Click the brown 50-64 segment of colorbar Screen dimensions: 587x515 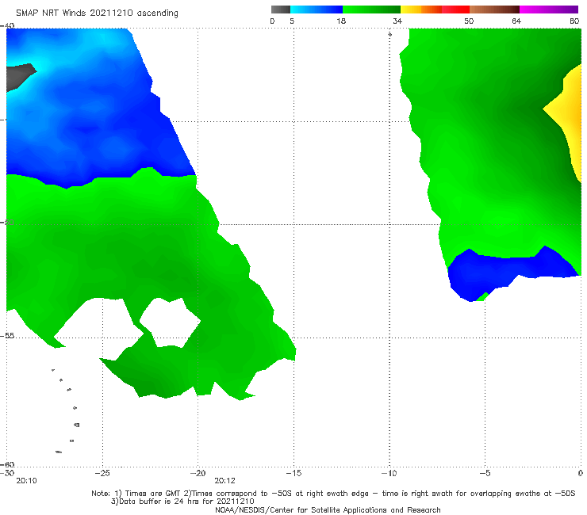coord(494,10)
